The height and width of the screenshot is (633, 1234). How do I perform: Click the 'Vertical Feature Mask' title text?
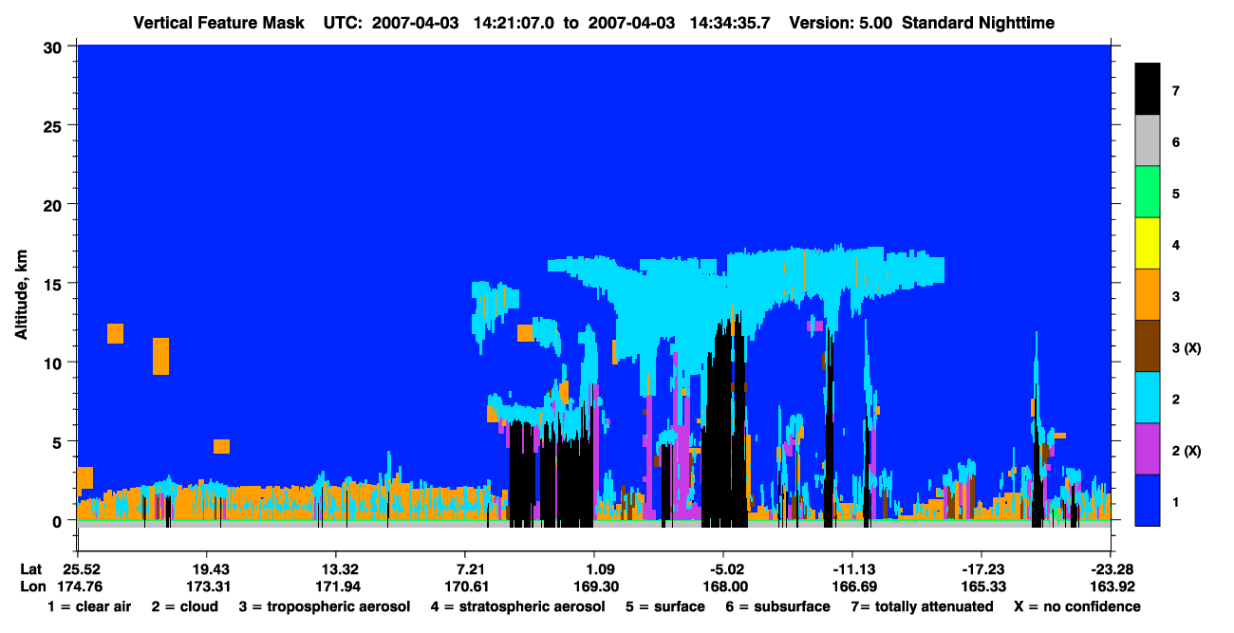pyautogui.click(x=219, y=22)
